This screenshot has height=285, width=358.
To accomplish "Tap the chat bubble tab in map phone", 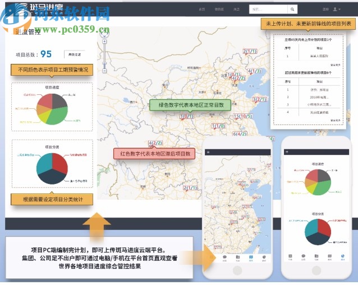I will coord(224,258).
